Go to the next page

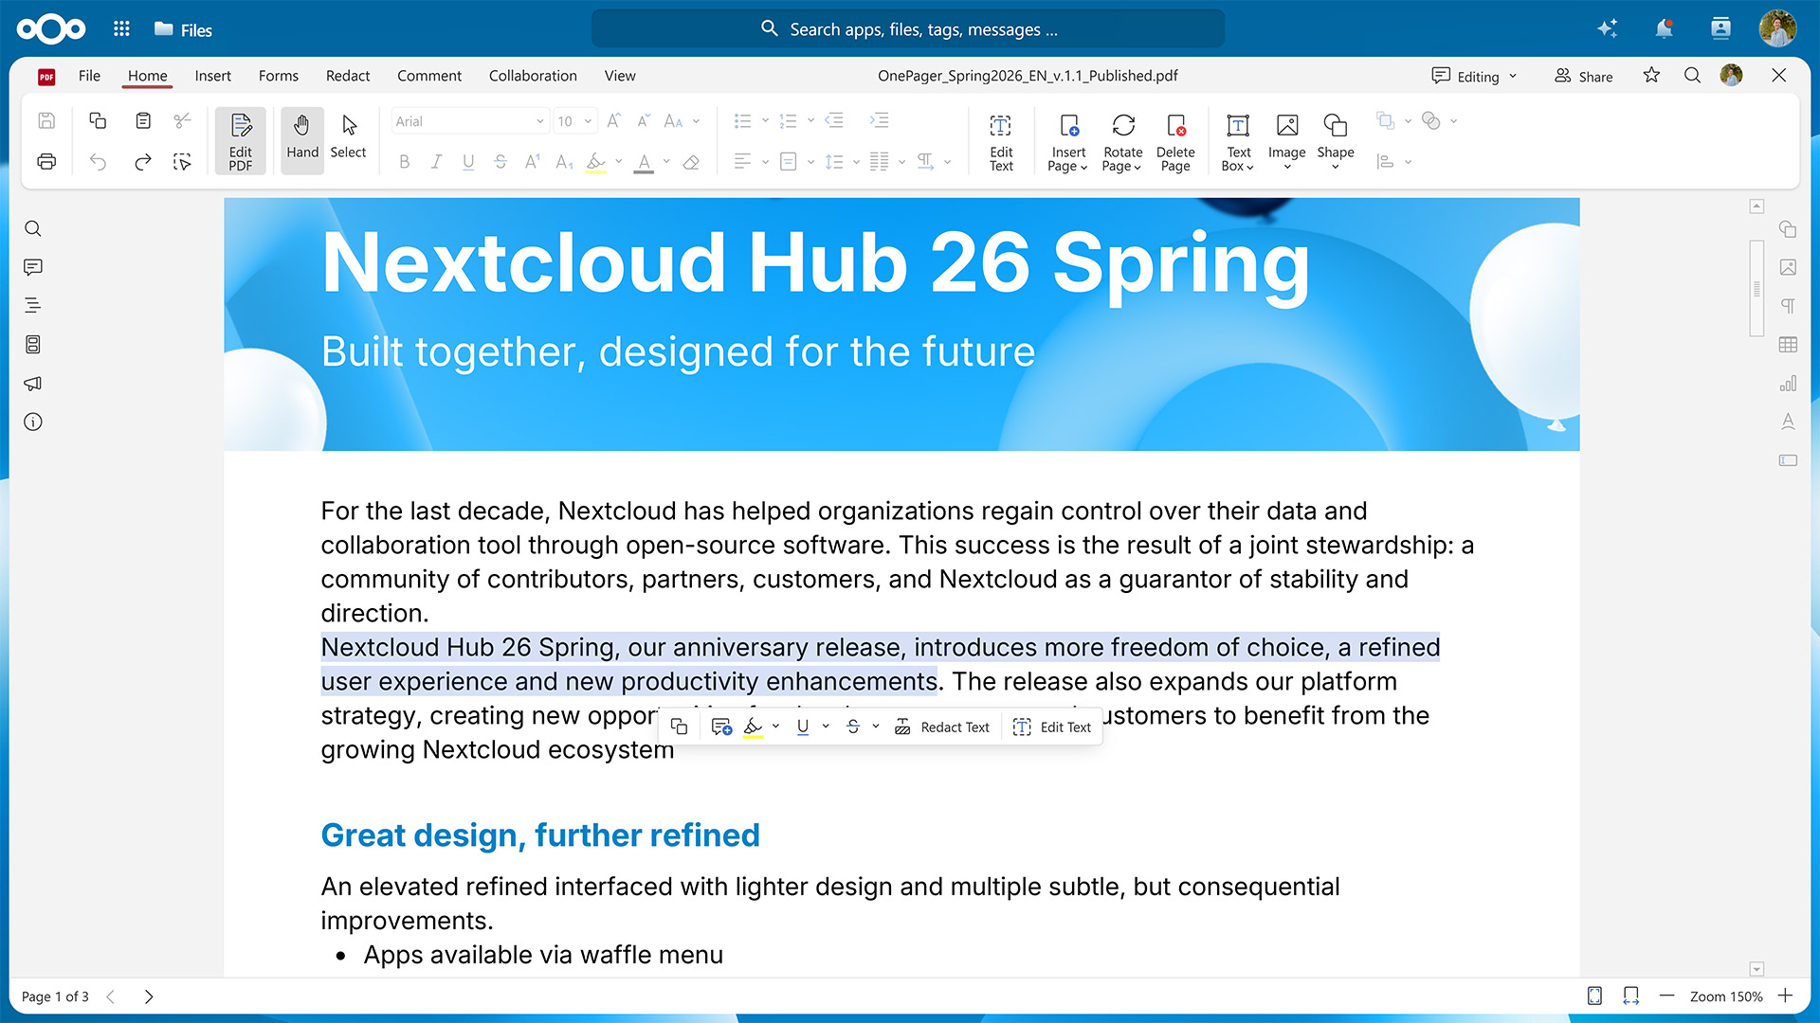point(149,996)
